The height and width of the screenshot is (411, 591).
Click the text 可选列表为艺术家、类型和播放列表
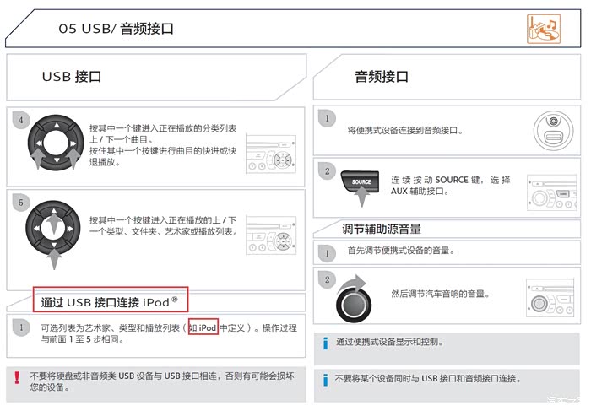[x=110, y=328]
